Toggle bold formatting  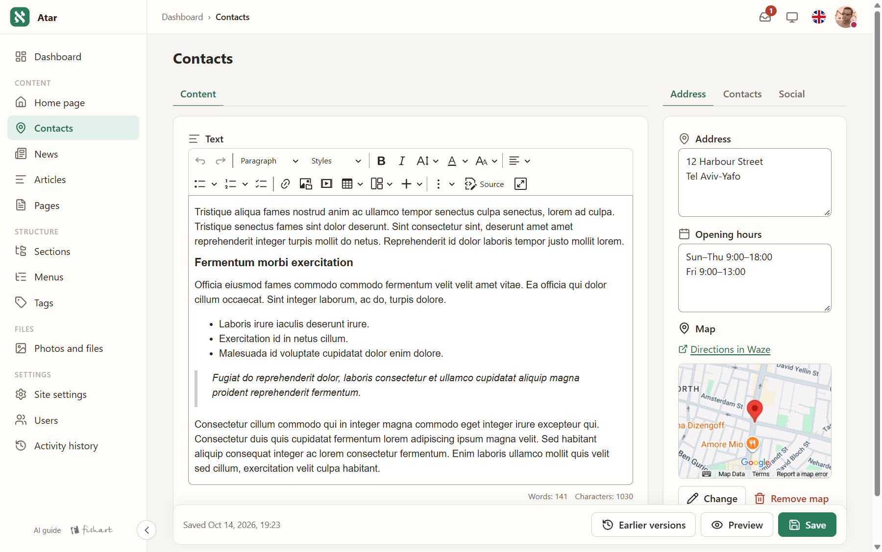381,161
